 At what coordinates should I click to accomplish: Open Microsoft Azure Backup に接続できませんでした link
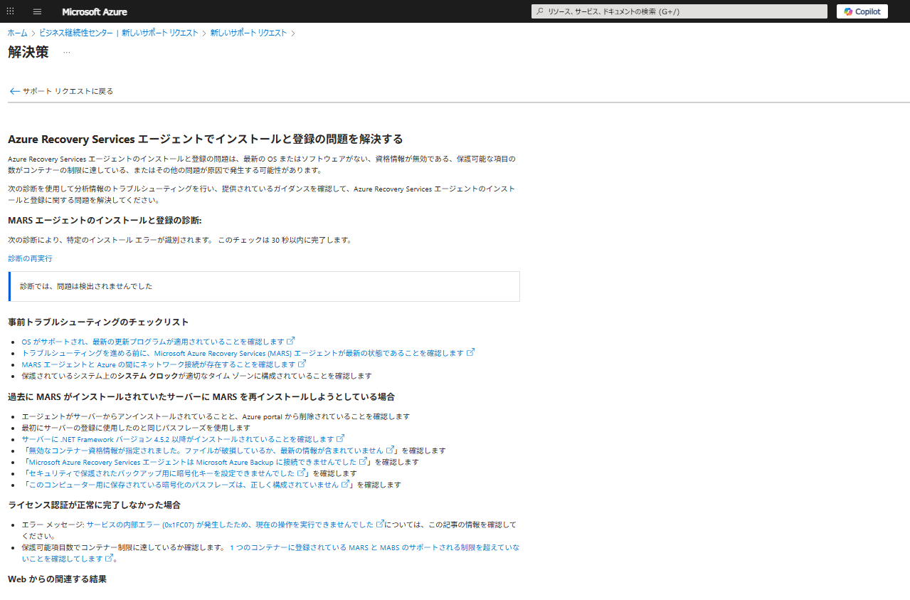(191, 462)
